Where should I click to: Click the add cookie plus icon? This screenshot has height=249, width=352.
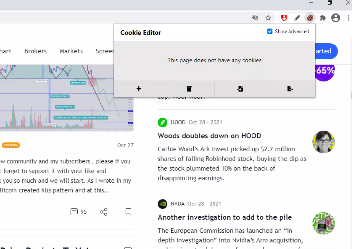coord(139,89)
